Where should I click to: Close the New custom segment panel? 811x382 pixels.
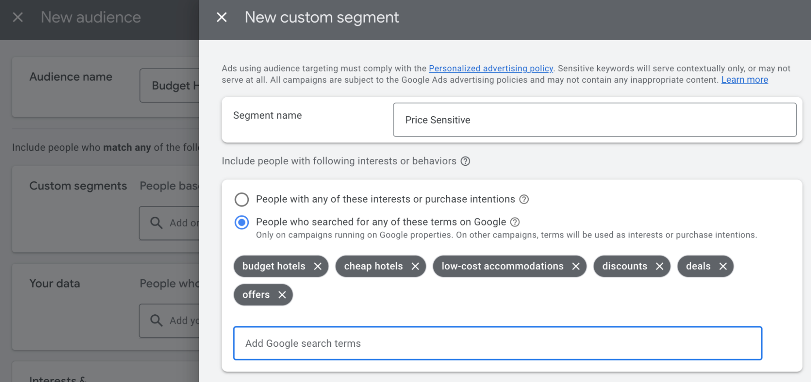tap(222, 17)
